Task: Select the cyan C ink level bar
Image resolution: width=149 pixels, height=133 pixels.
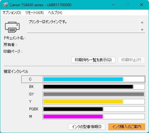Action: (94, 79)
